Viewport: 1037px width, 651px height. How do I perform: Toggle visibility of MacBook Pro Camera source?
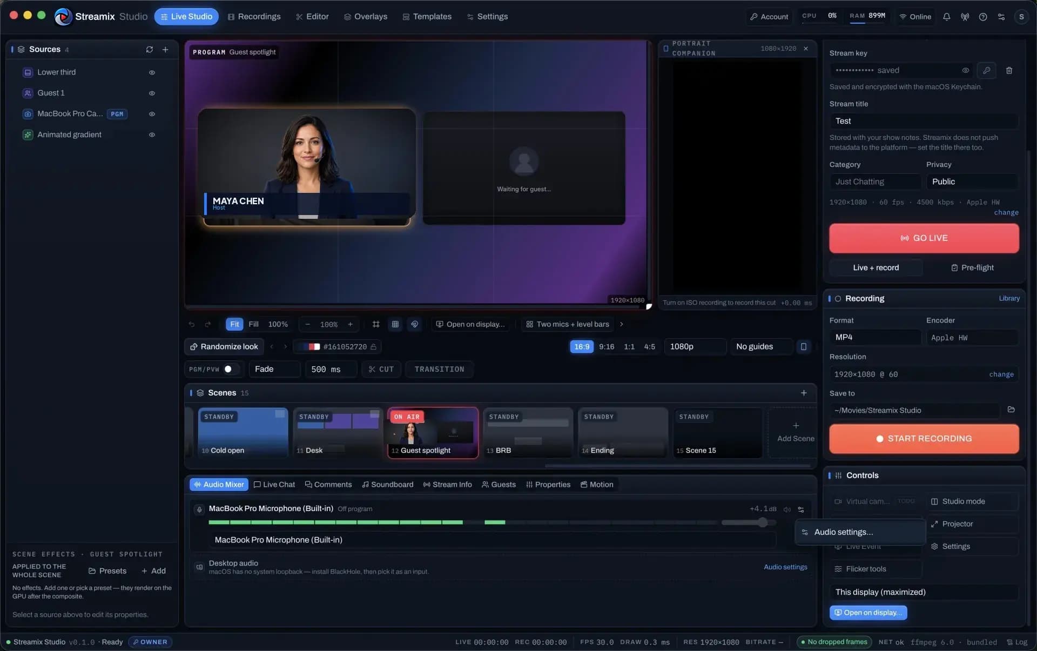(x=152, y=114)
